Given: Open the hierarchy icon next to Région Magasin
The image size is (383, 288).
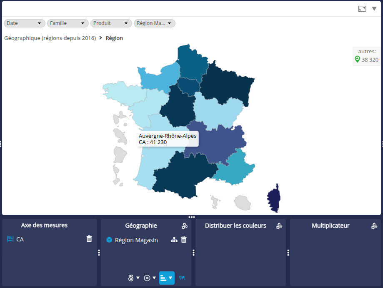Looking at the screenshot, I should [174, 240].
